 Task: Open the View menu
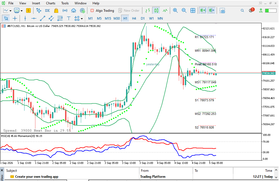pos(23,3)
